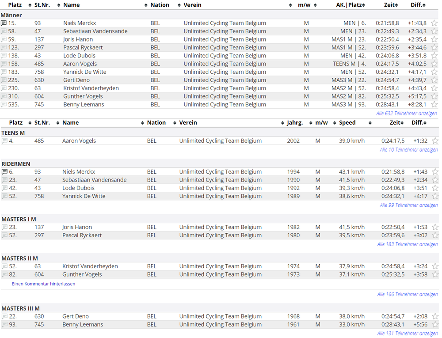Sort lower table by Jahrg. arrows
This screenshot has height=338, width=442.
tap(311, 123)
